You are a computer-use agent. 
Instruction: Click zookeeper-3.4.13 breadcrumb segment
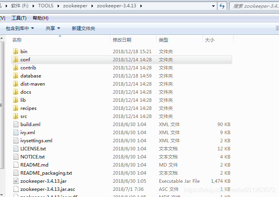(x=117, y=6)
